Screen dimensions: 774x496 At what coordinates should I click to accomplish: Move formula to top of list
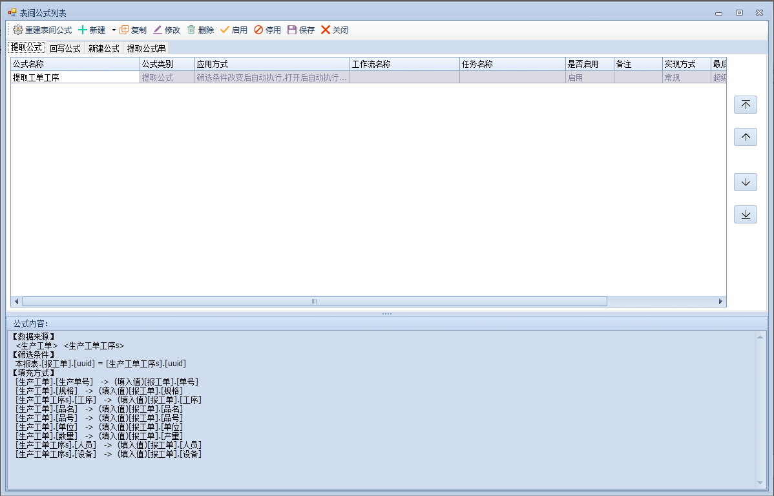745,105
